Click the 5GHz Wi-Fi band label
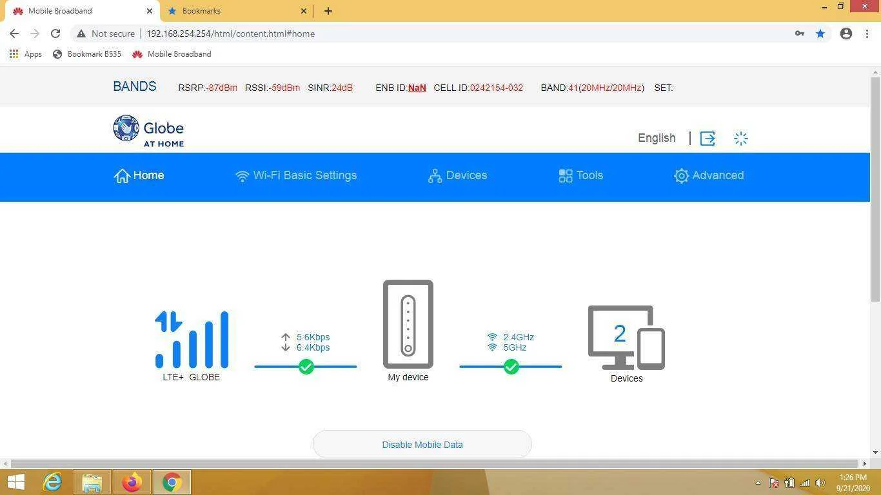Viewport: 881px width, 495px height. (x=515, y=347)
